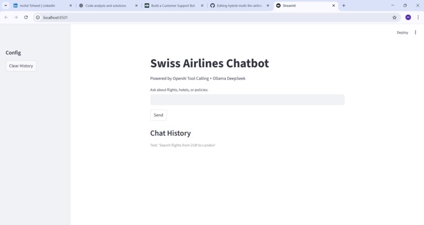
Task: Switch to Code analysis and solutions tab
Action: tap(105, 6)
